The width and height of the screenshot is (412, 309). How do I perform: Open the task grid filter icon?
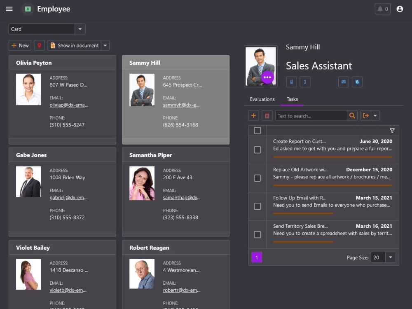(392, 130)
